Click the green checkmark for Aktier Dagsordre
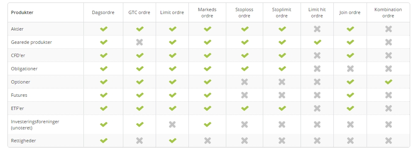 [103, 29]
